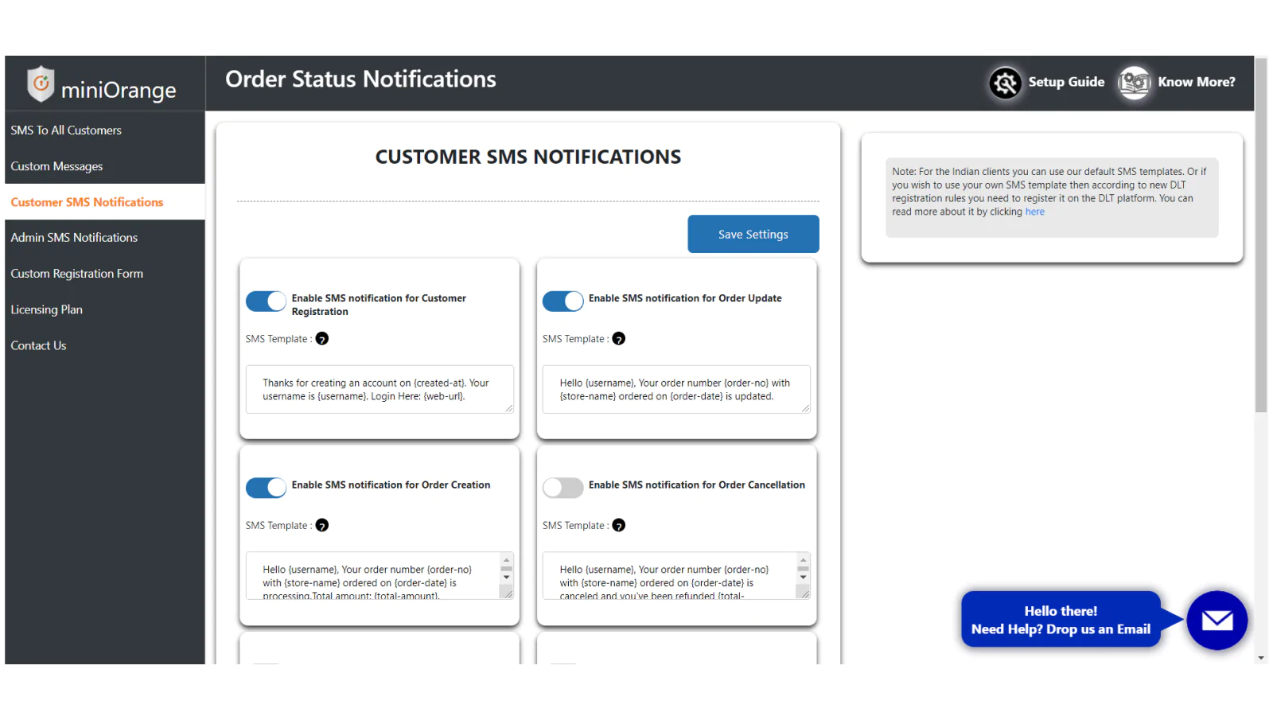Screen dimensions: 1273x716
Task: Click help icon beside Order Cancellation SMS Template
Action: 619,525
